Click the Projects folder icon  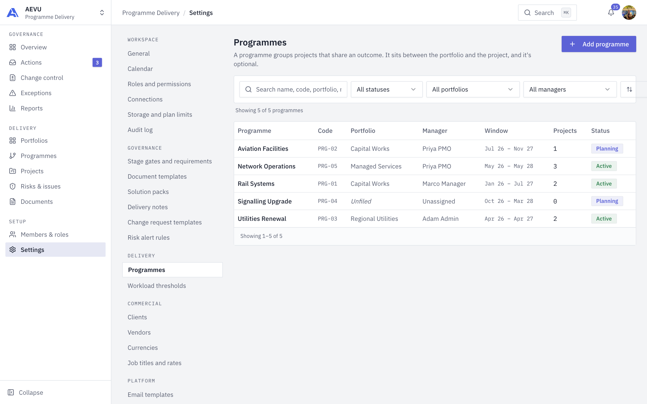pyautogui.click(x=13, y=171)
